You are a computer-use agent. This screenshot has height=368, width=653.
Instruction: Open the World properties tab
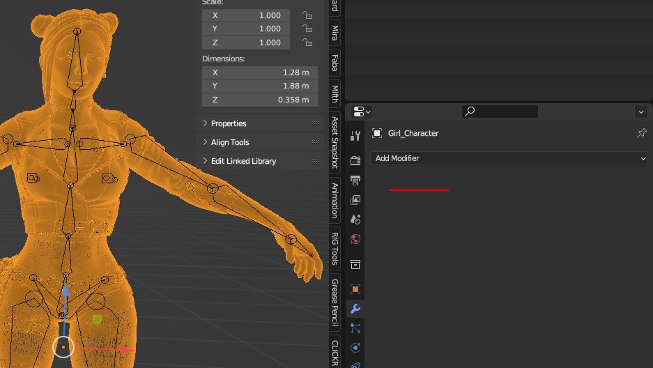(x=355, y=239)
